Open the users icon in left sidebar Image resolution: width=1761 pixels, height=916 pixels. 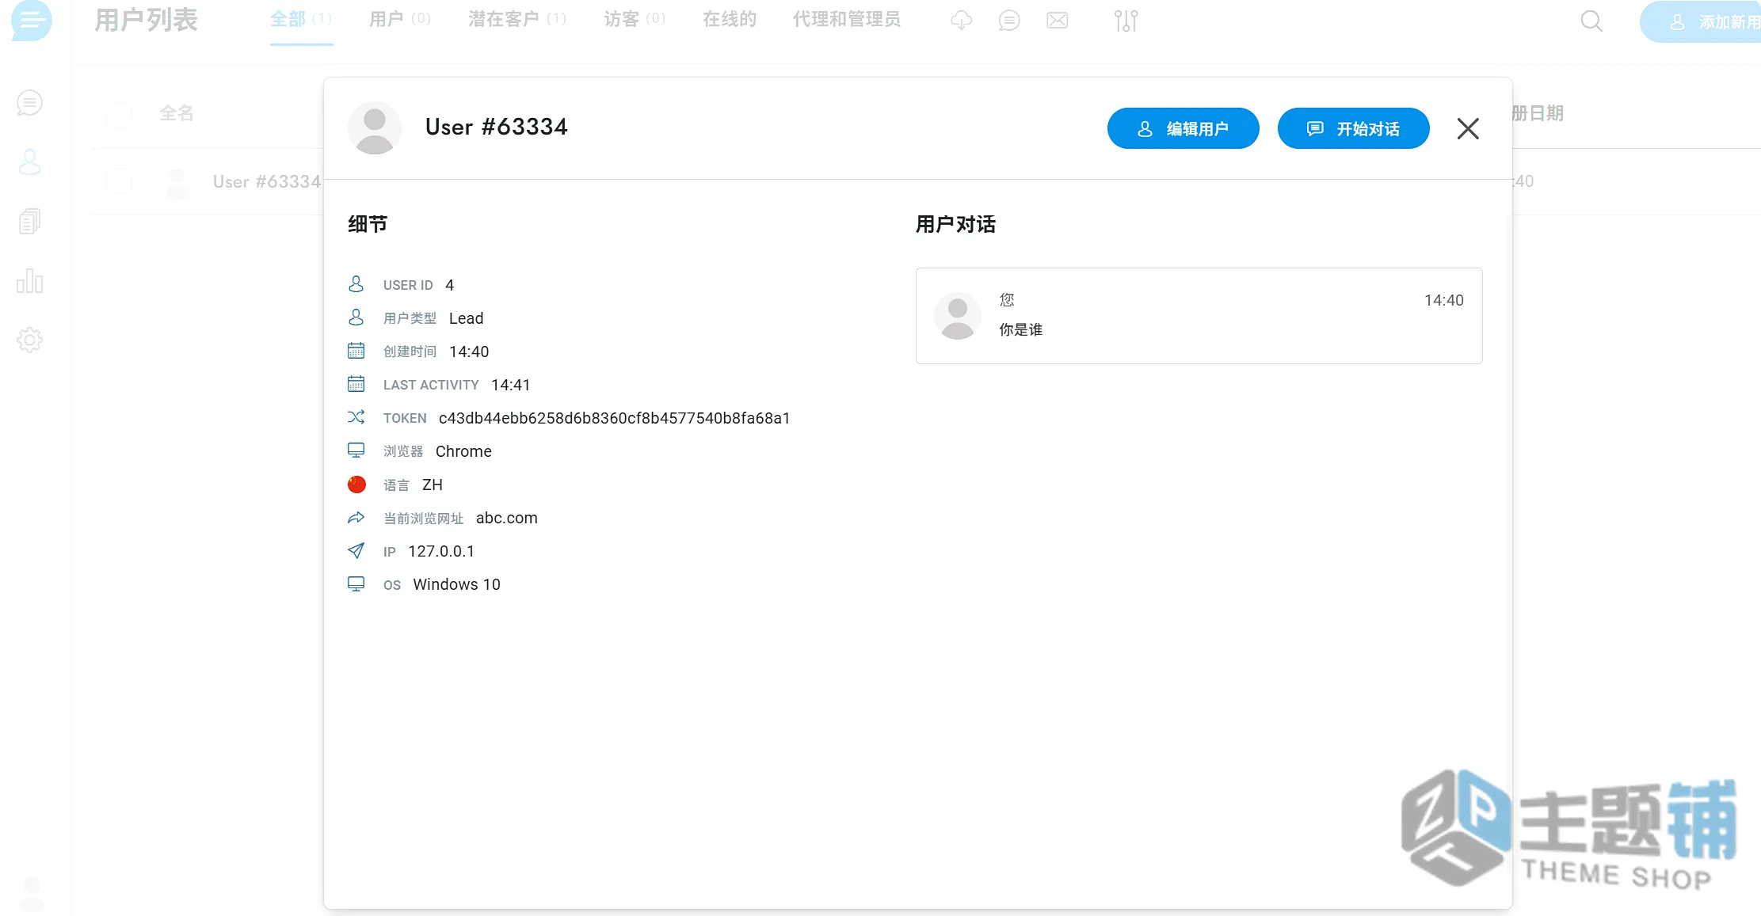[x=30, y=162]
